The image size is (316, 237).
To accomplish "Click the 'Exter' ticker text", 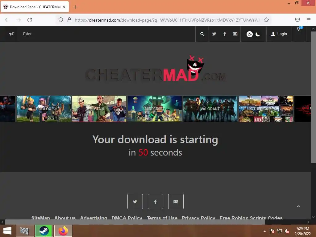I will pos(27,34).
